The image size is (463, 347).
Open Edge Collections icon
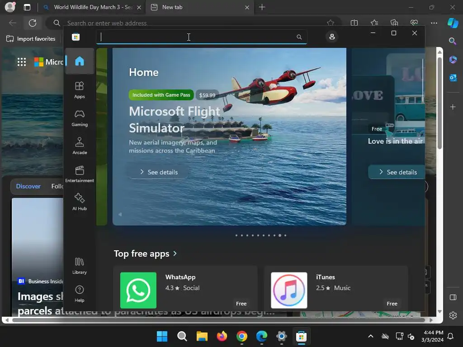(394, 23)
